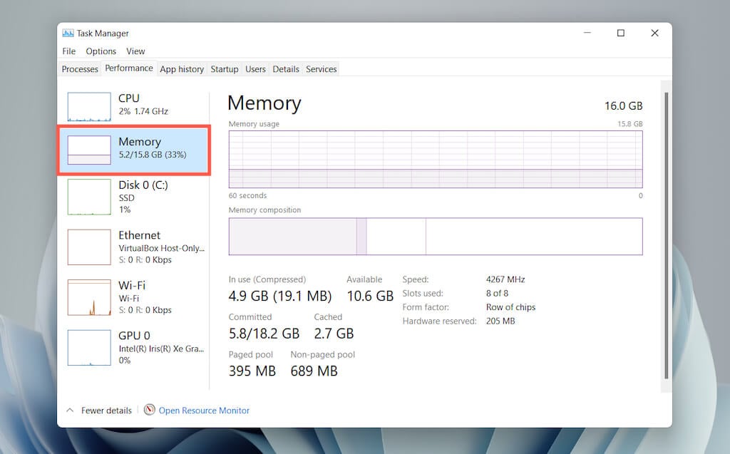Collapse view with Fewer details chevron

click(70, 410)
